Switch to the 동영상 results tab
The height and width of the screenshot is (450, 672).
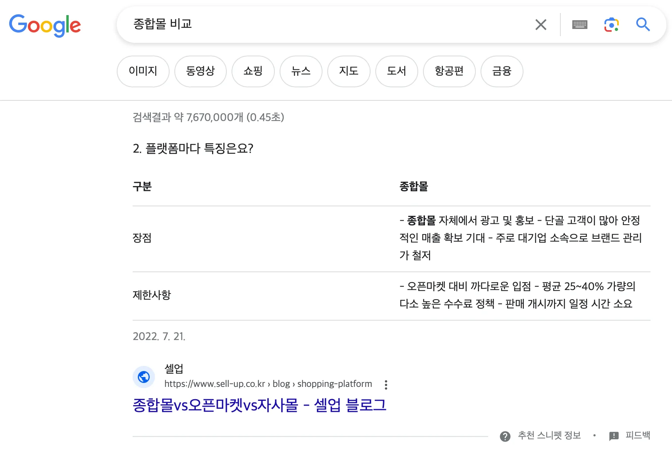[200, 71]
